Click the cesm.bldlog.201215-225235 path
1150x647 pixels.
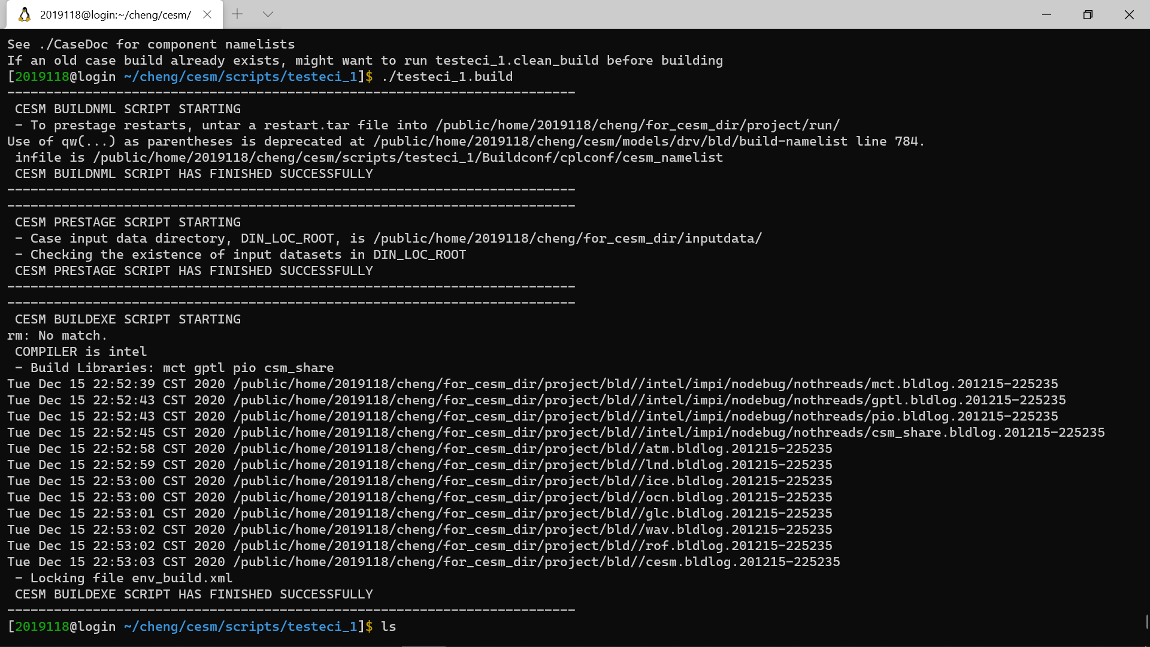point(537,562)
